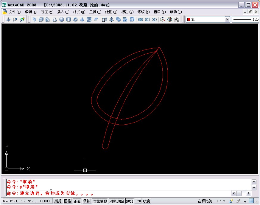Viewport: 260px width, 205px height.
Task: Choose the Polysolid modeling tool
Action: (34, 19)
